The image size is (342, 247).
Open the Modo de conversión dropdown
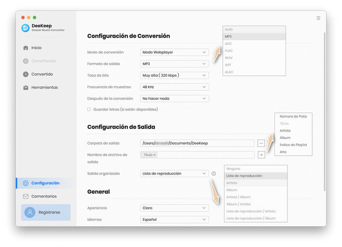tap(174, 52)
